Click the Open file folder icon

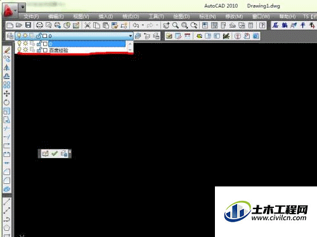click(19, 25)
